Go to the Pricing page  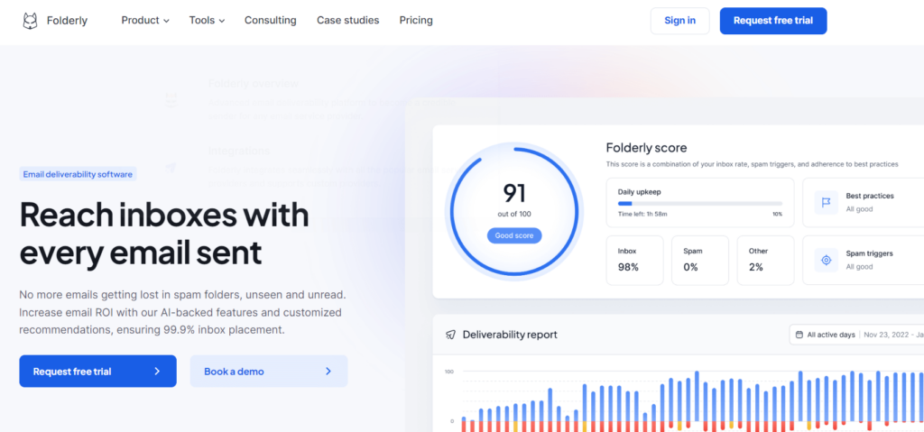416,20
